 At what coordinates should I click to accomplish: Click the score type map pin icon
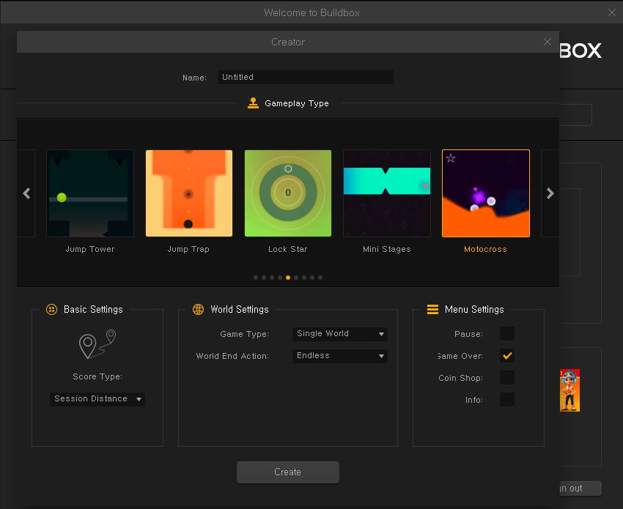tap(97, 343)
